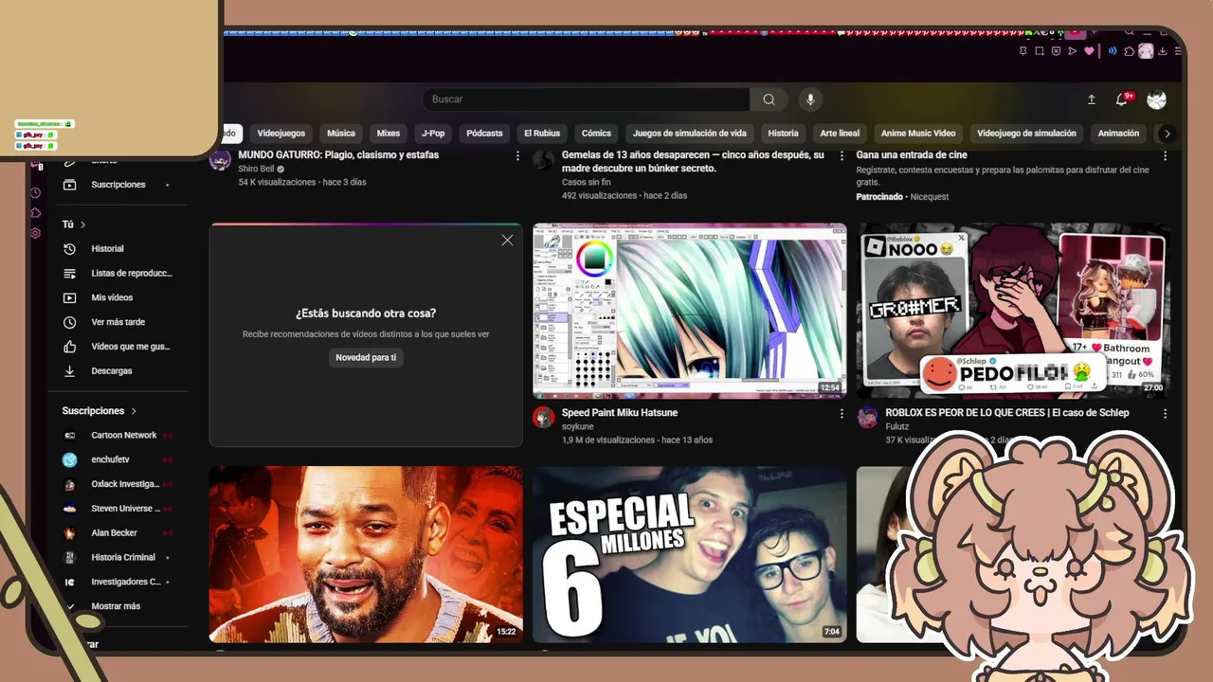
Task: Show more category chips with the right arrow
Action: (1167, 134)
